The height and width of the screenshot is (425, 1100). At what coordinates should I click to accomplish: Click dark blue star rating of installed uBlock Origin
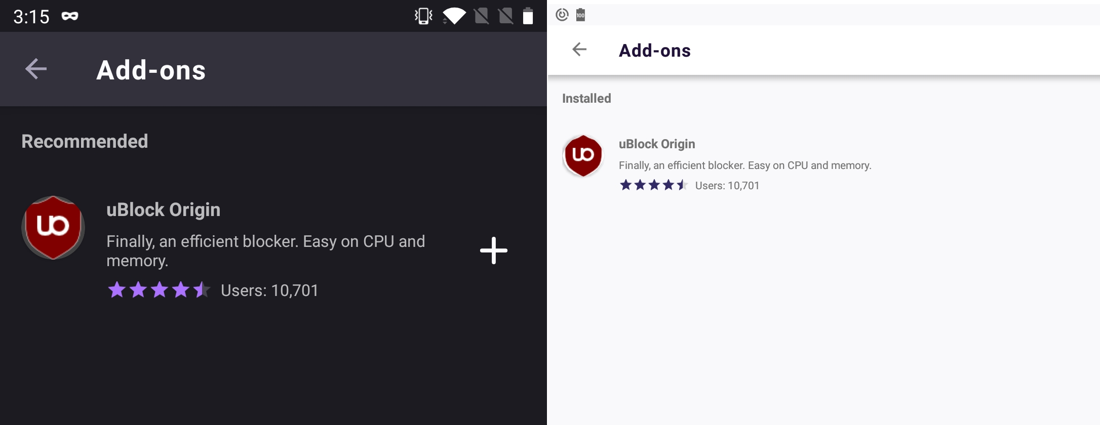(x=654, y=185)
